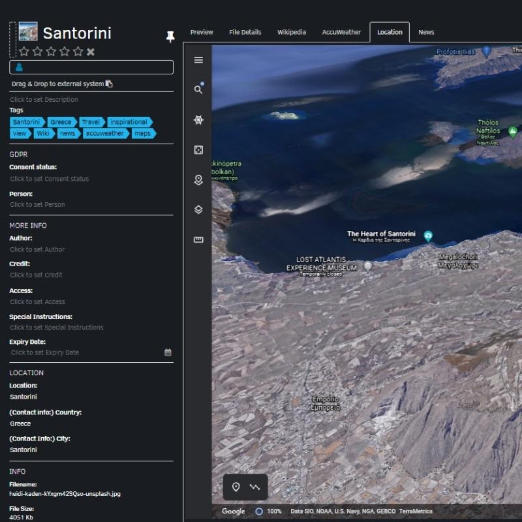Screen dimensions: 522x522
Task: Click the Greece tag
Action: pos(62,122)
